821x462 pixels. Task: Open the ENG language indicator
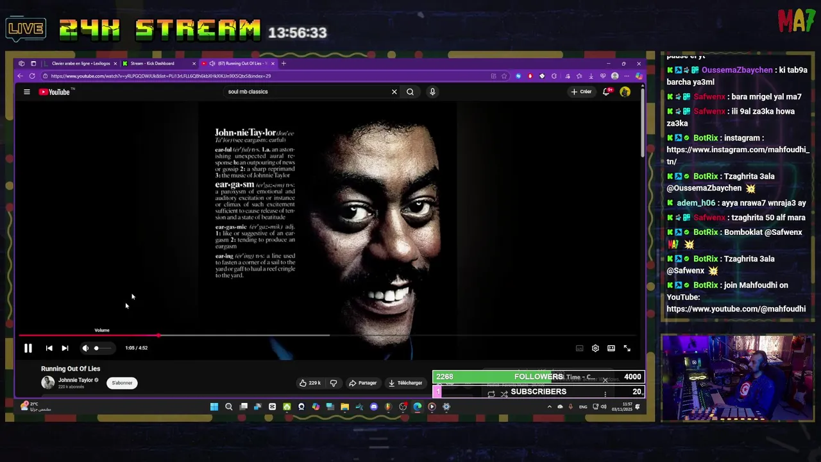pos(583,407)
